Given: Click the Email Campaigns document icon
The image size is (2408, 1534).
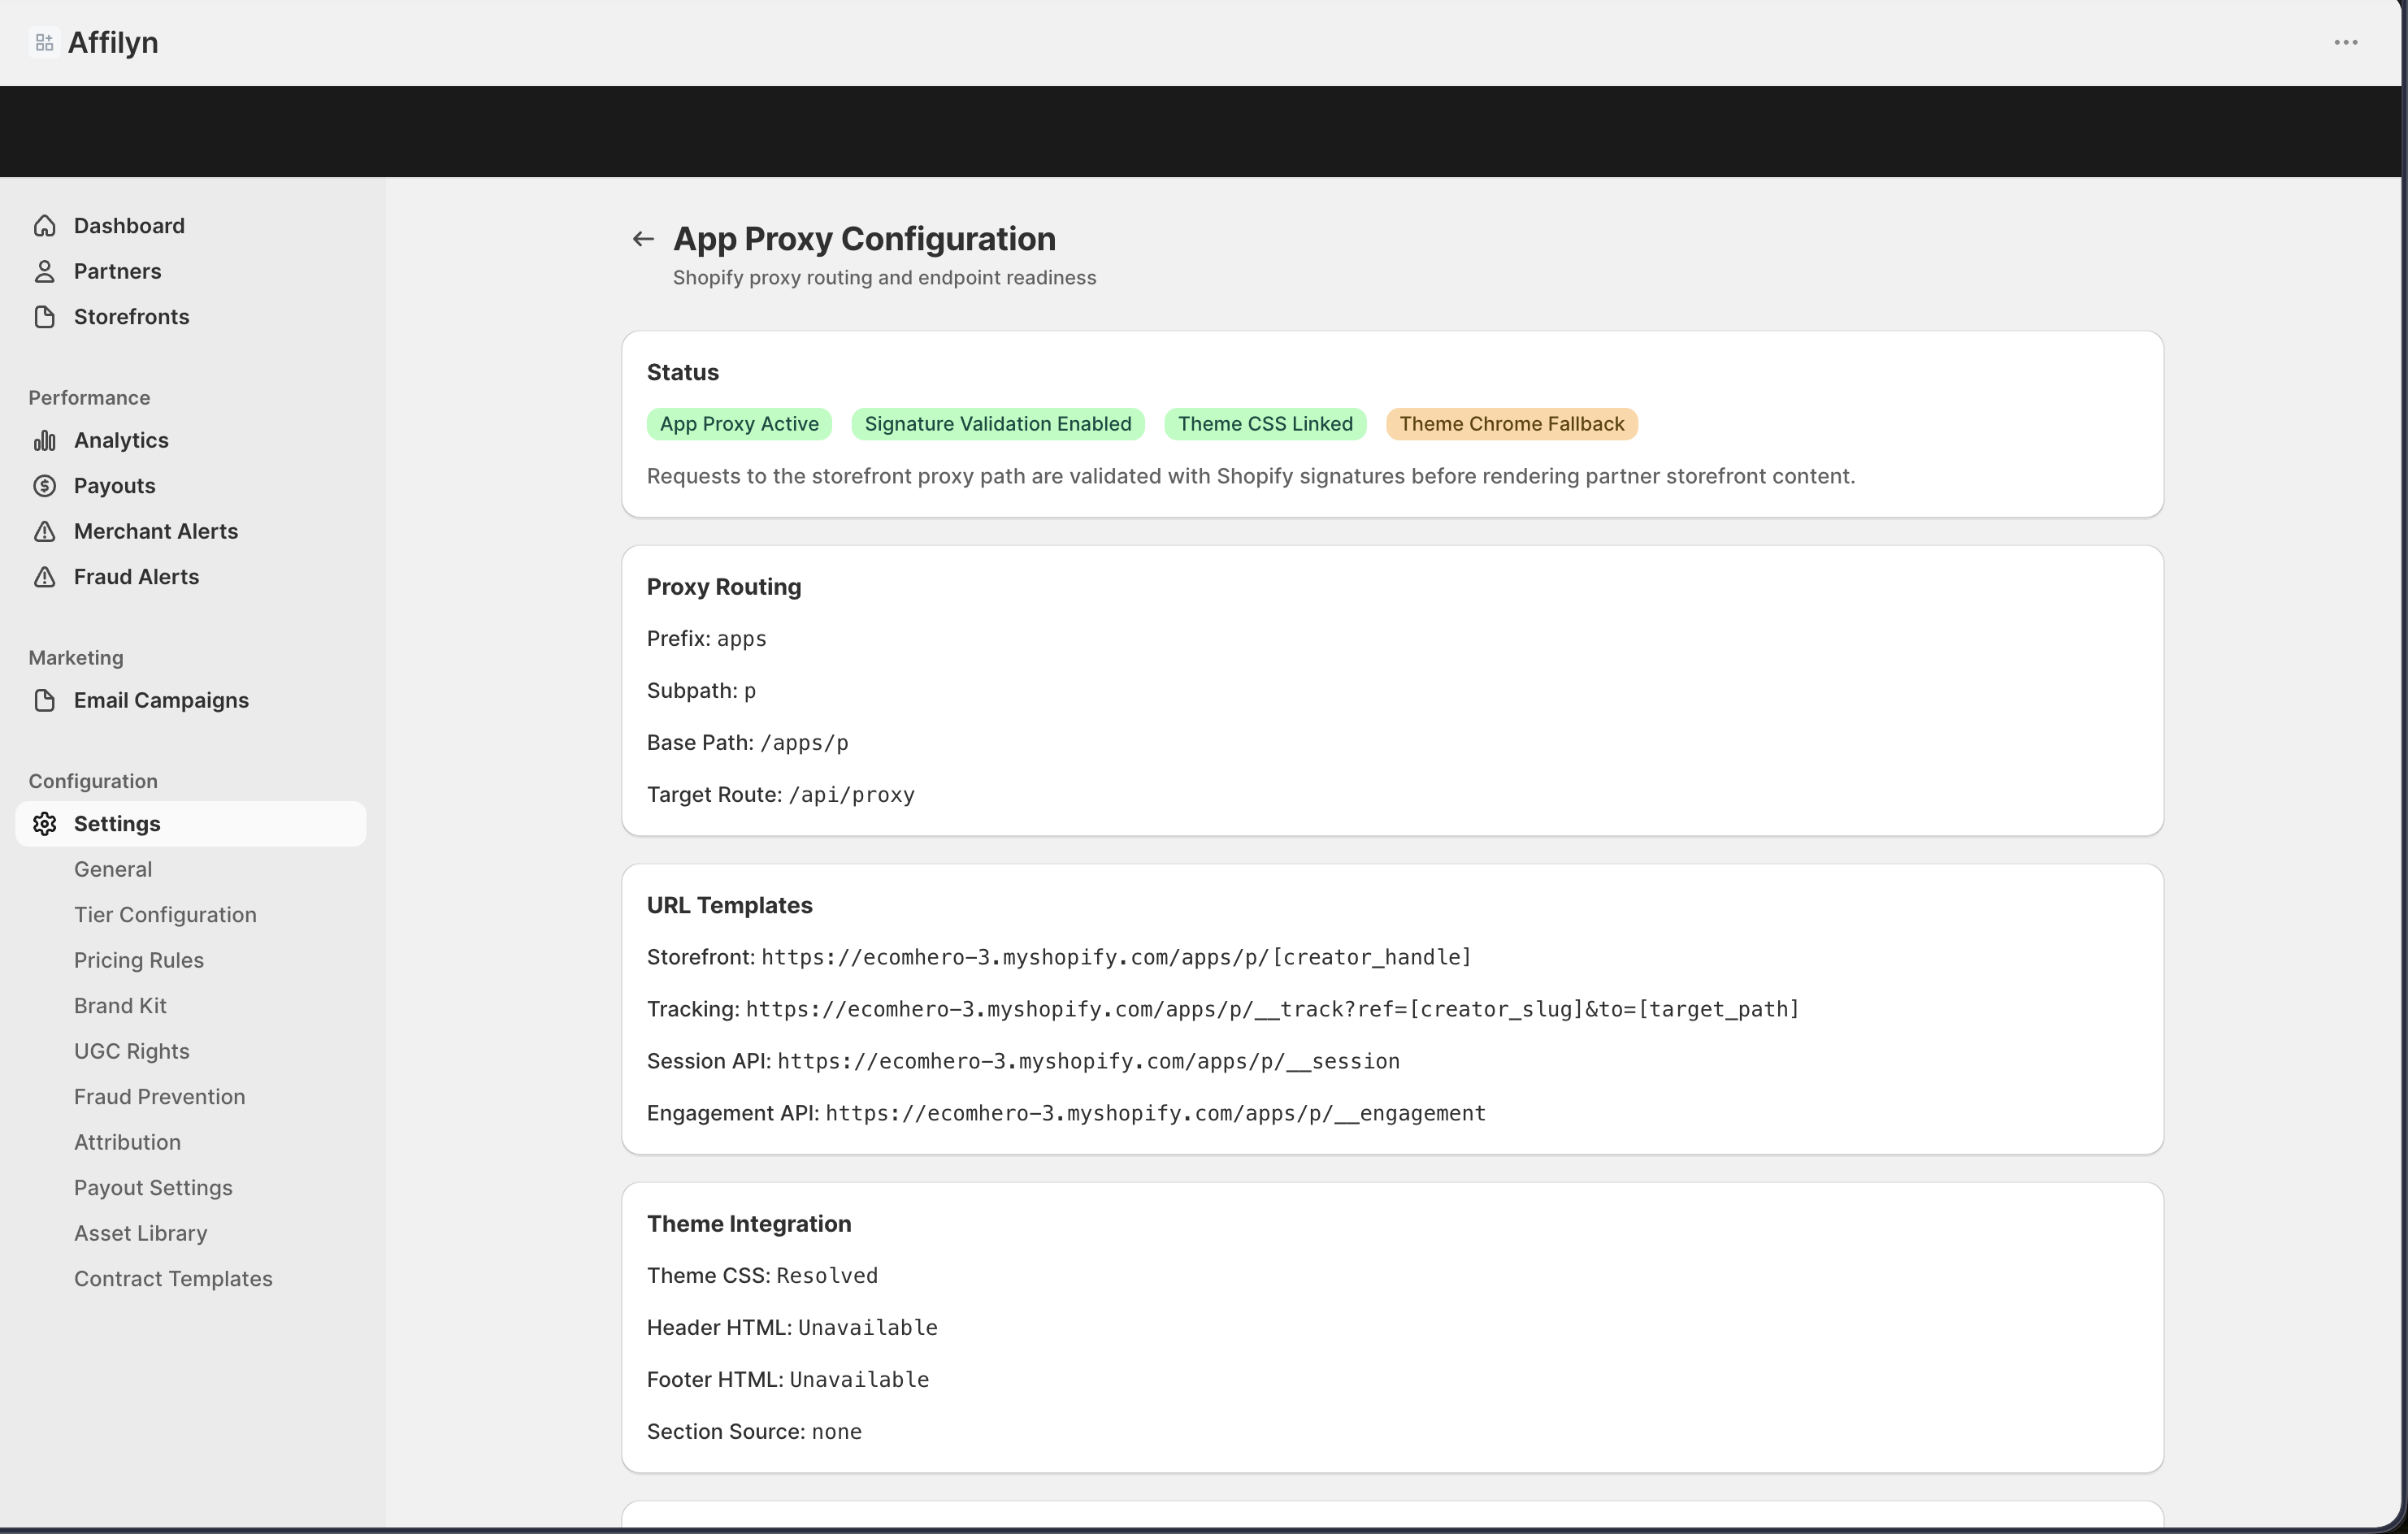Looking at the screenshot, I should point(44,701).
